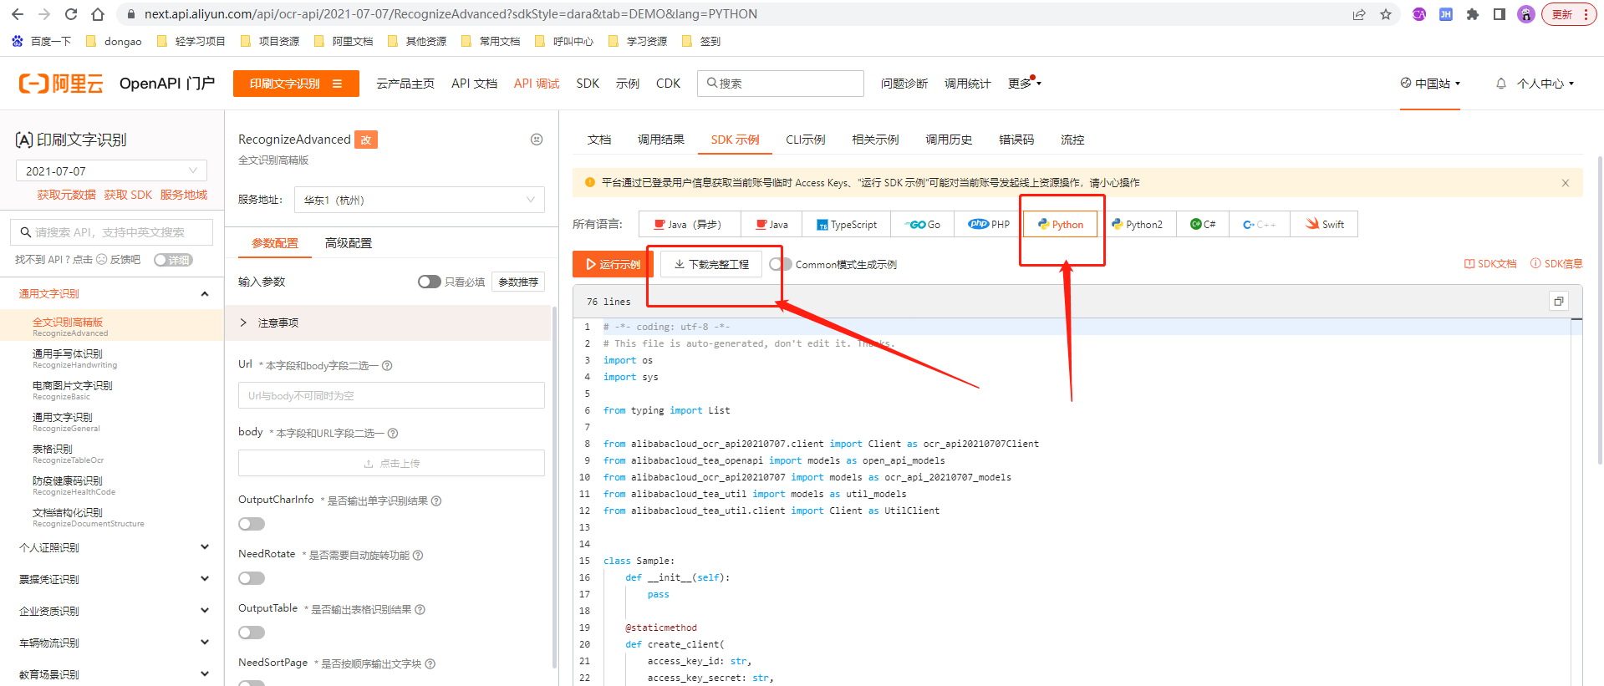Click the 点击上传 body upload area
The width and height of the screenshot is (1604, 686).
391,463
